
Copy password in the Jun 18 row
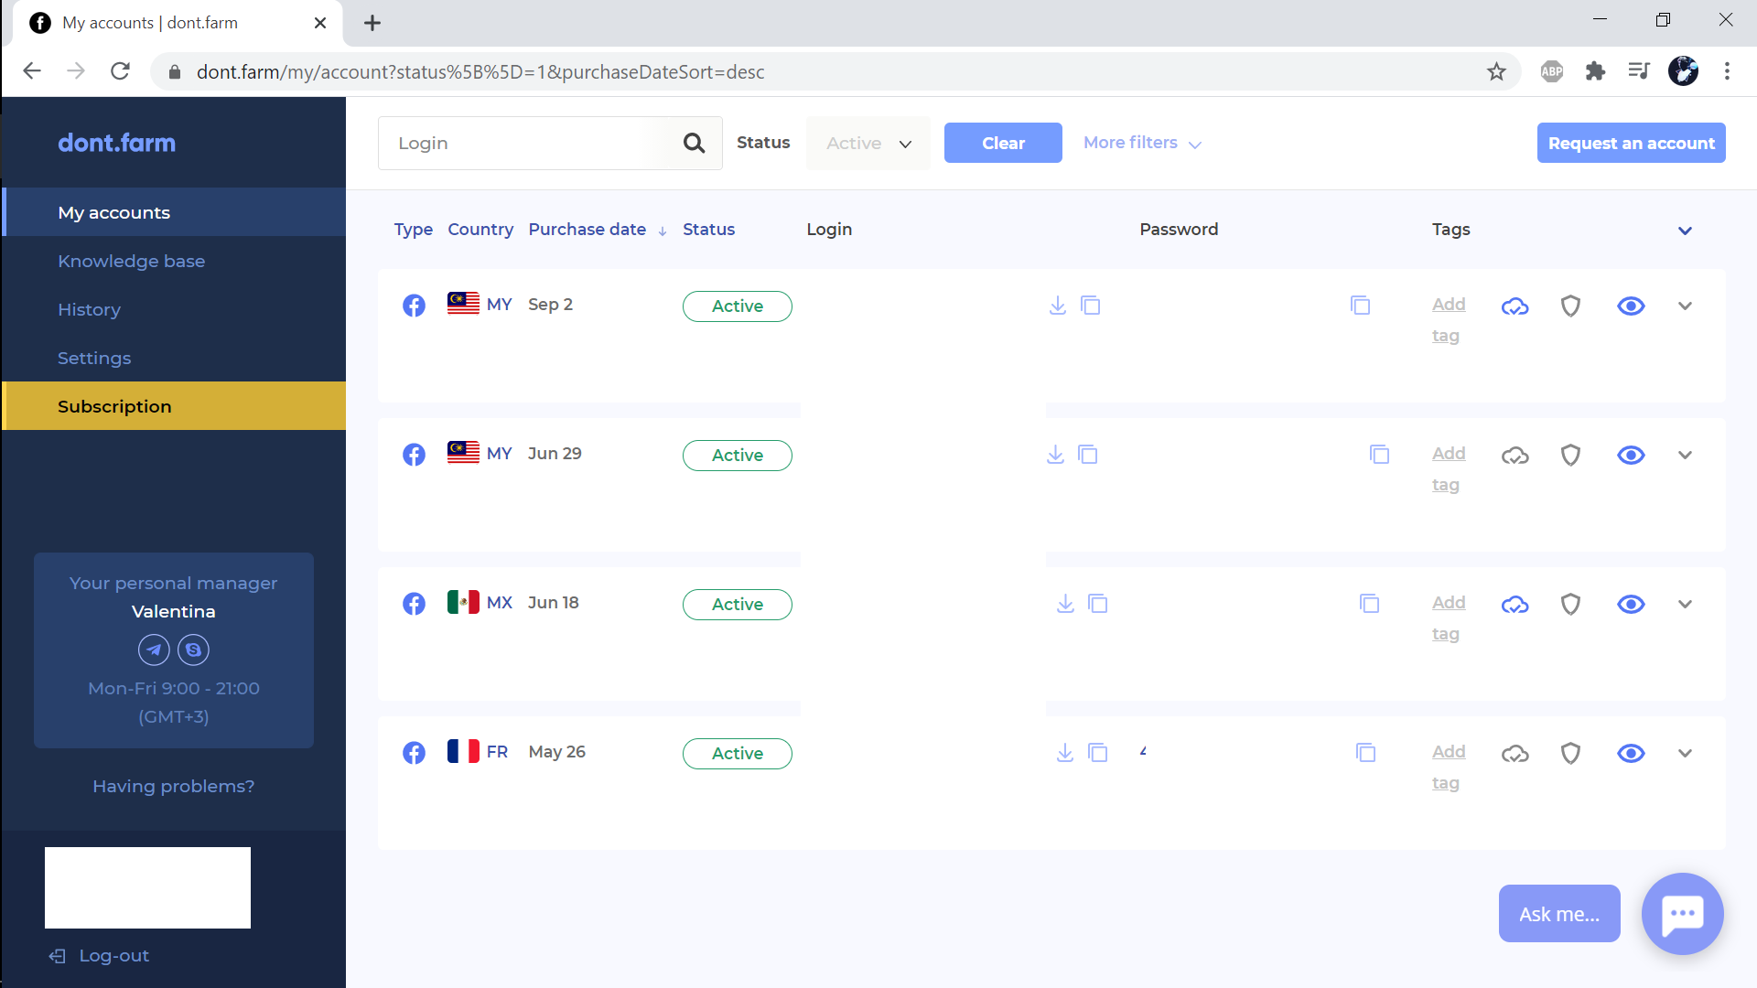(x=1370, y=604)
